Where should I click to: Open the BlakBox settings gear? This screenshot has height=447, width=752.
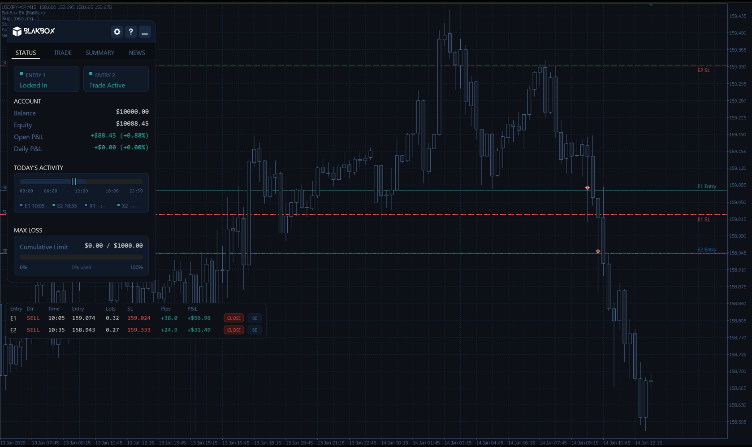tap(117, 32)
